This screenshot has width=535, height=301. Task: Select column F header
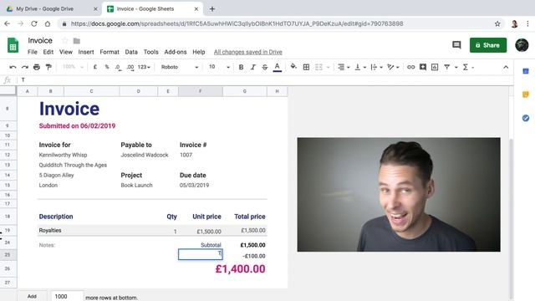click(201, 91)
